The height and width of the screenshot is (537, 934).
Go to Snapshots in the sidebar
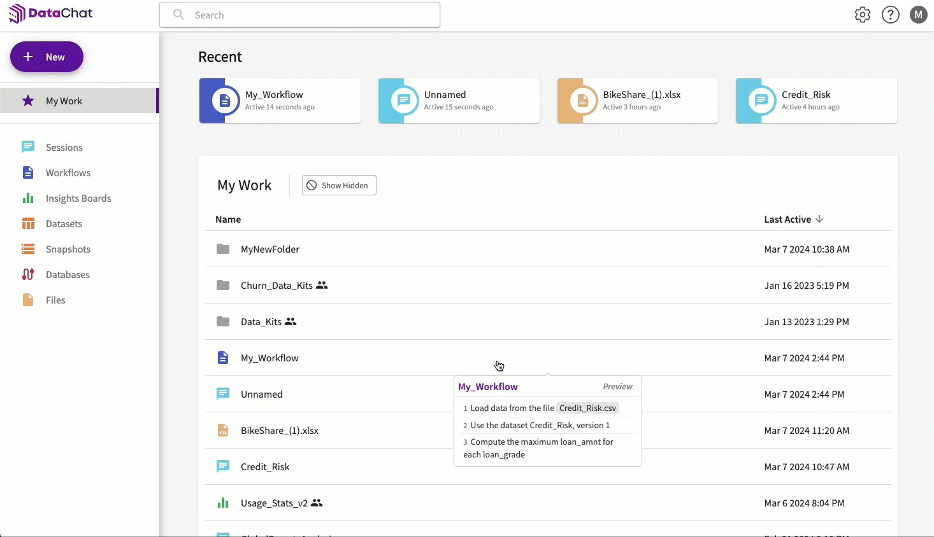click(x=68, y=249)
